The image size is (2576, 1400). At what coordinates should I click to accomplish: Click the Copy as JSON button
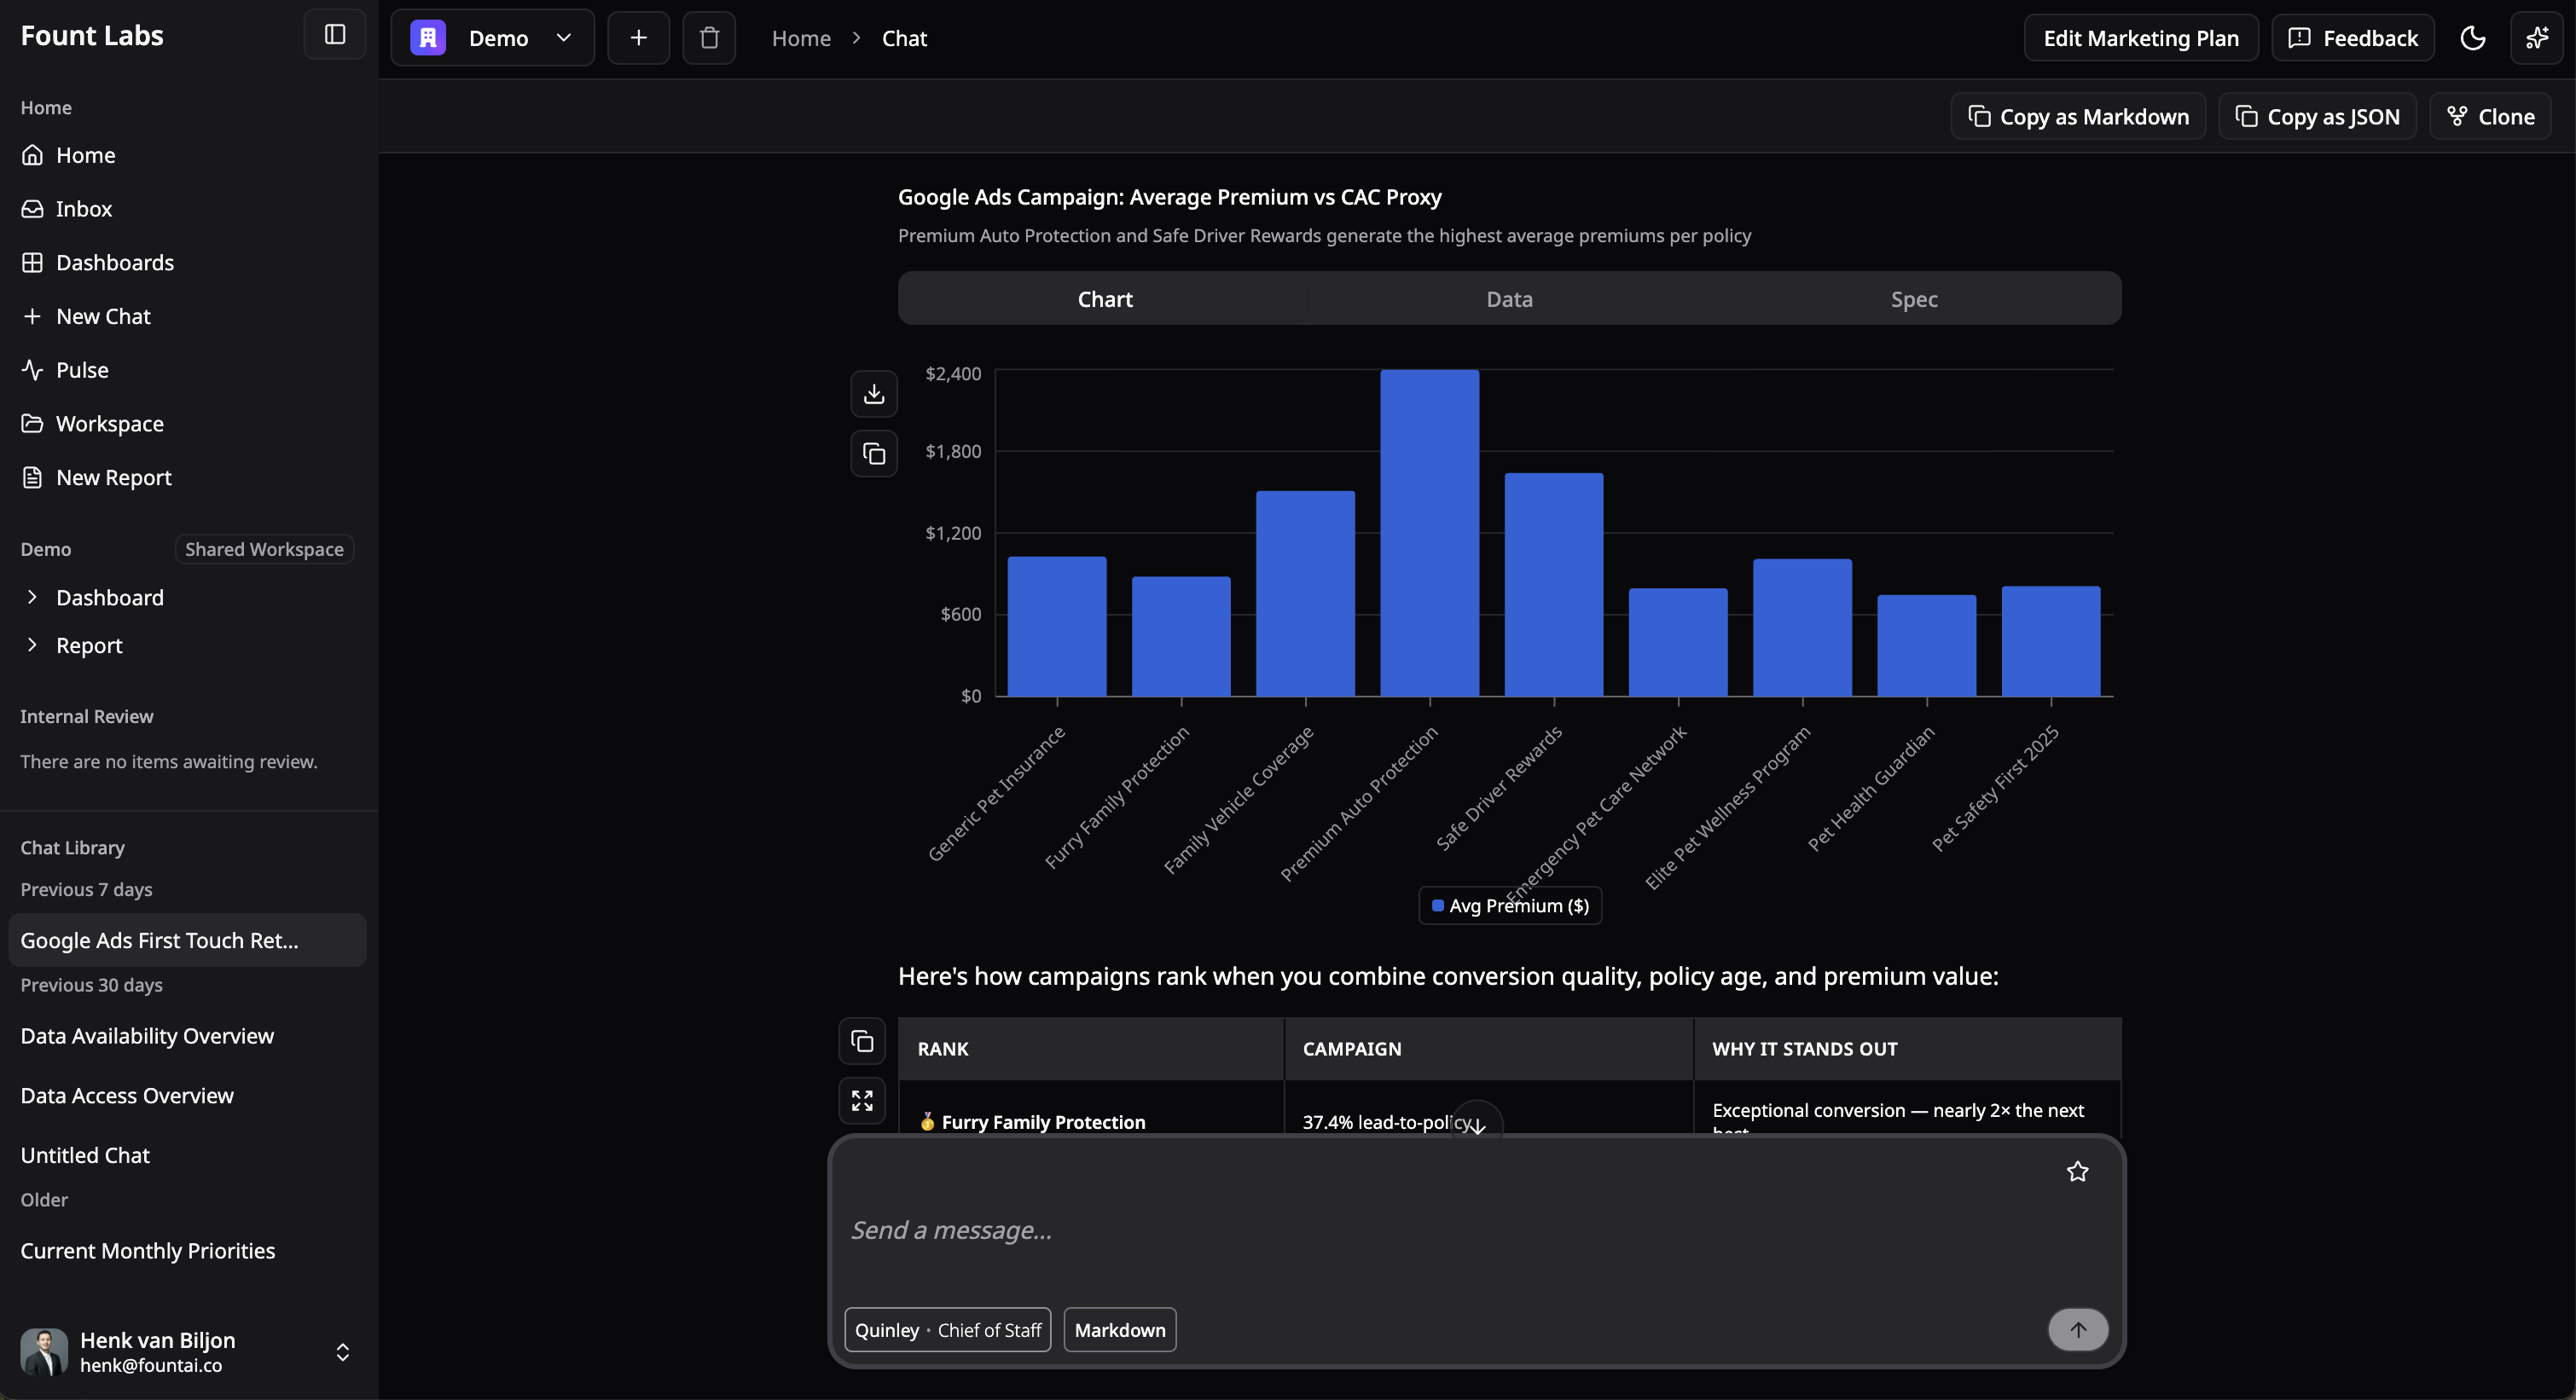2317,116
